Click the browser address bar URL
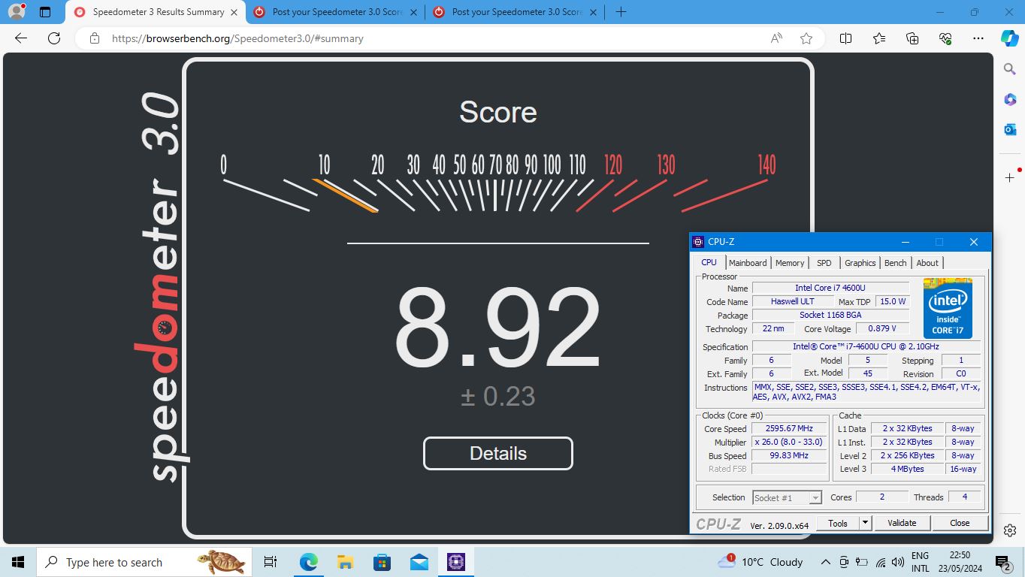This screenshot has width=1025, height=577. click(237, 38)
